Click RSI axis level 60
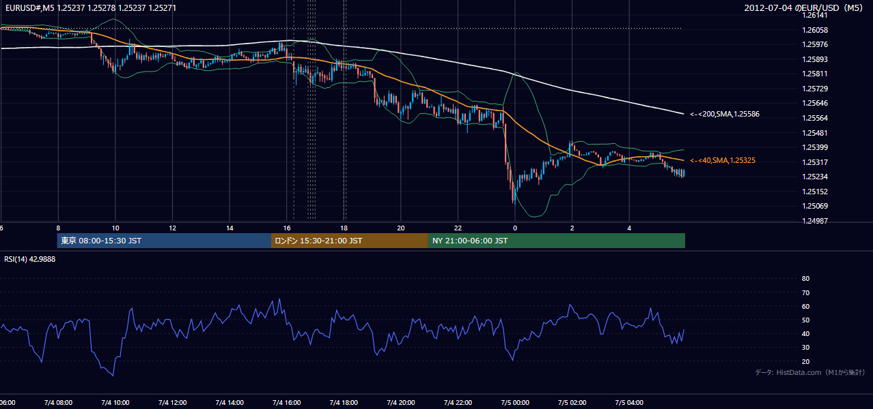873x409 pixels. tap(805, 306)
